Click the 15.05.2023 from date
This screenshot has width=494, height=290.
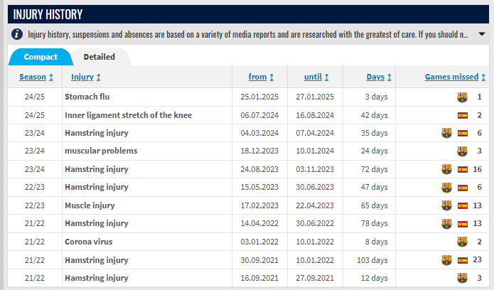(259, 187)
